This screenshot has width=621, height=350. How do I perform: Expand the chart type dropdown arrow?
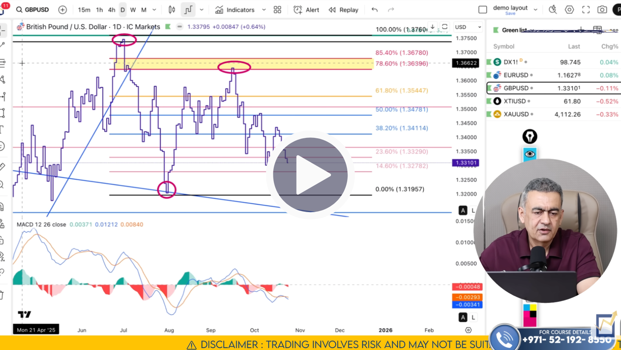[x=202, y=10]
